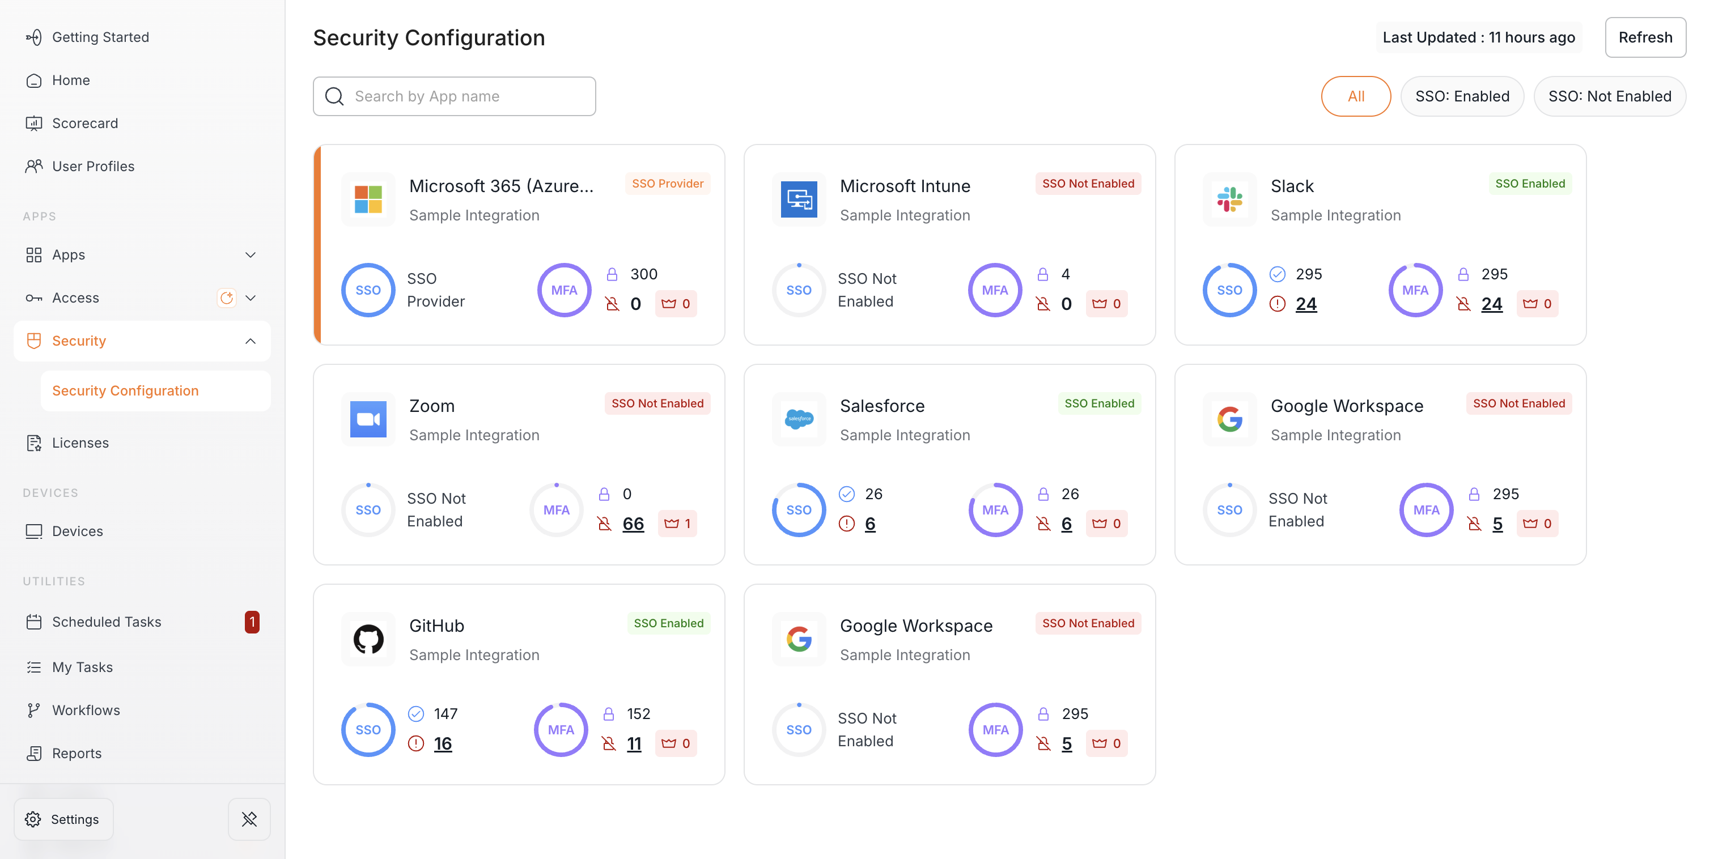Viewport: 1714px width, 859px height.
Task: Open Salesforce's 6 SSO-bypass users link
Action: click(x=869, y=524)
